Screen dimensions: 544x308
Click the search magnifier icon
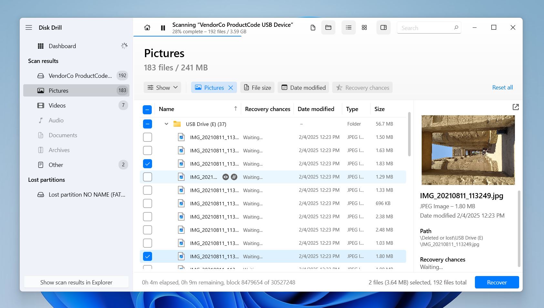(x=456, y=28)
